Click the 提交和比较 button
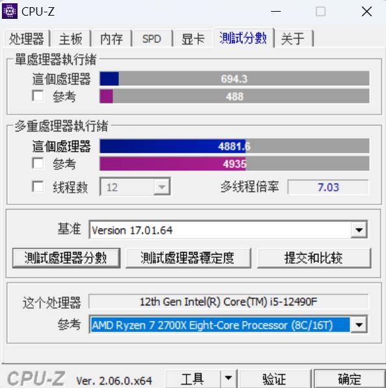 [x=314, y=258]
